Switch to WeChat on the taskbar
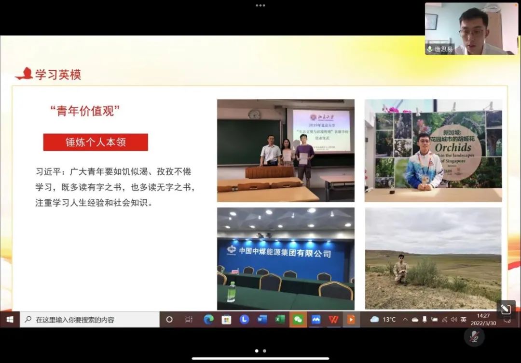521x363 pixels. (x=298, y=320)
